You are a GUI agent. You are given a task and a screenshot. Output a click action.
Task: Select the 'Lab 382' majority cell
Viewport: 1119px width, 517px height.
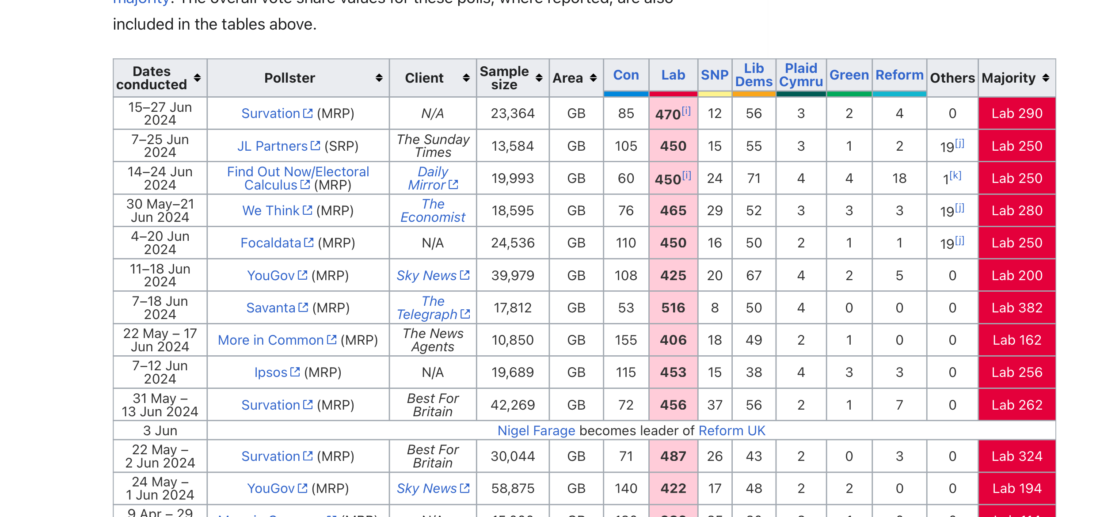[1017, 308]
